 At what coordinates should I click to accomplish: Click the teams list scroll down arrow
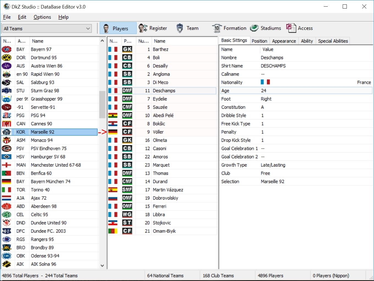102,266
